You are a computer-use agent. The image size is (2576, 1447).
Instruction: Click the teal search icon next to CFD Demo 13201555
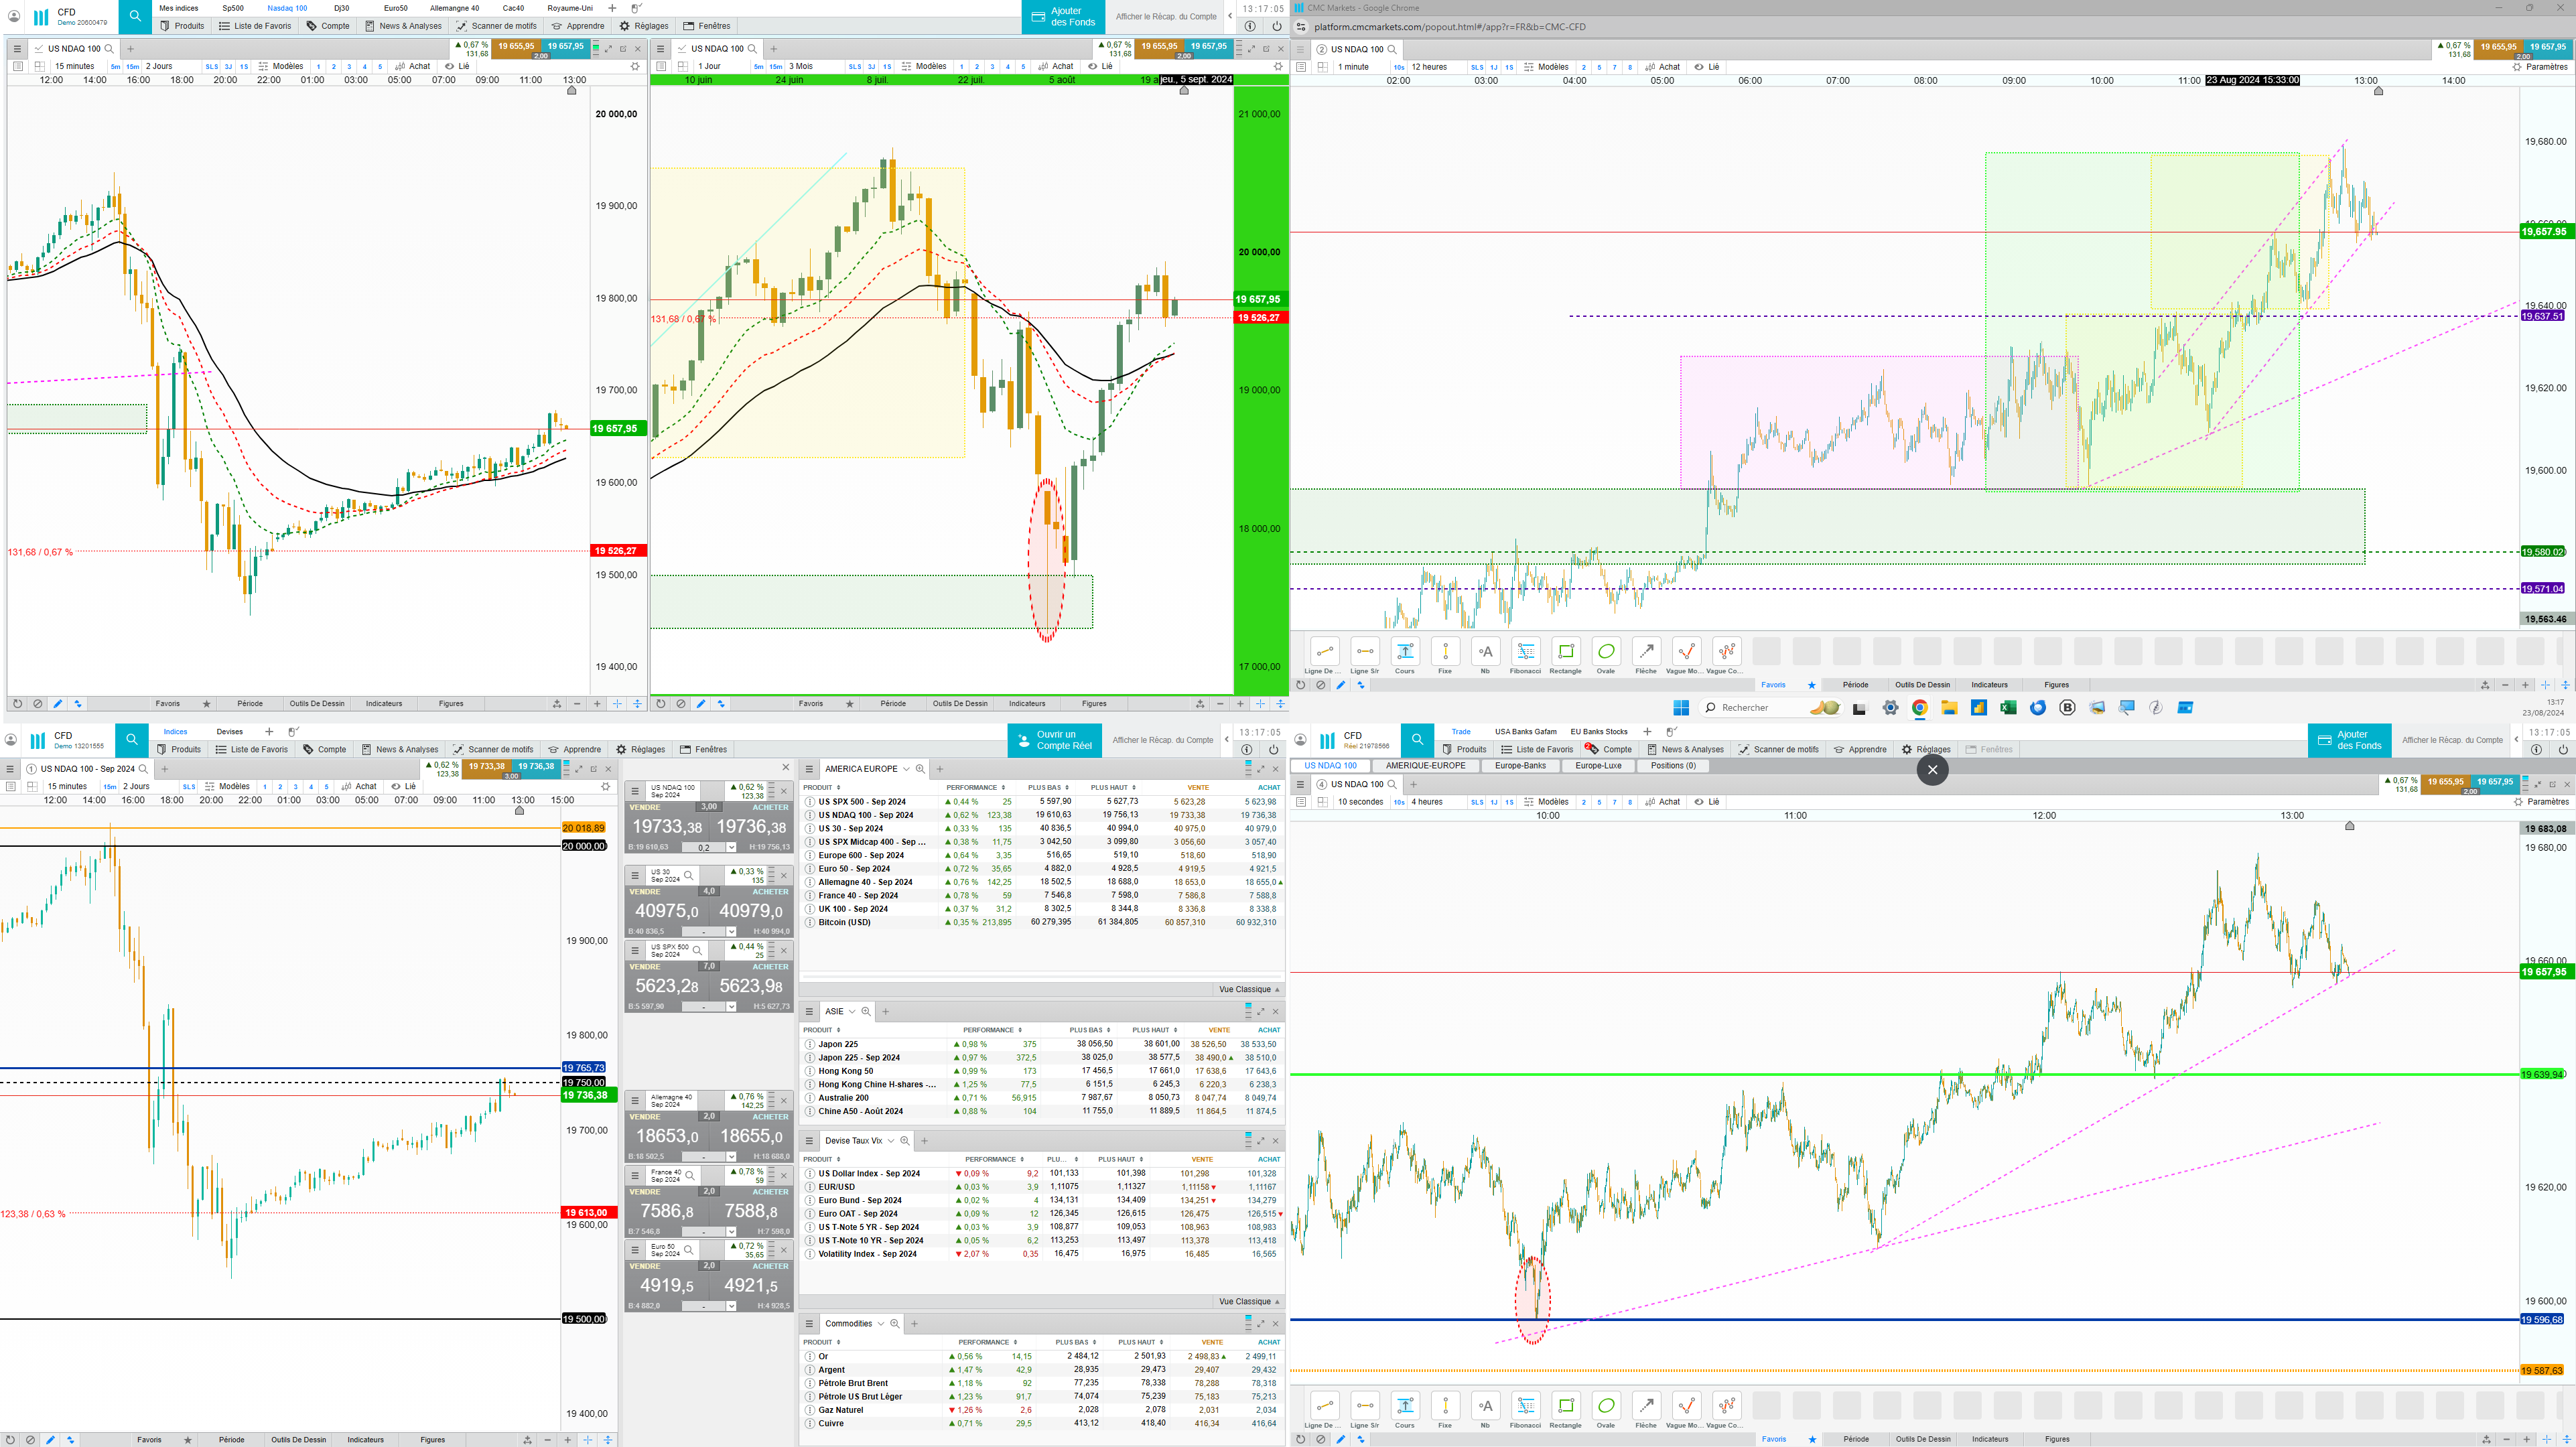click(131, 740)
